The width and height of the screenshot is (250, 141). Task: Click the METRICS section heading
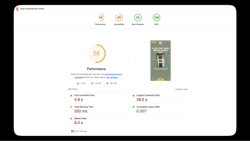coord(73,89)
